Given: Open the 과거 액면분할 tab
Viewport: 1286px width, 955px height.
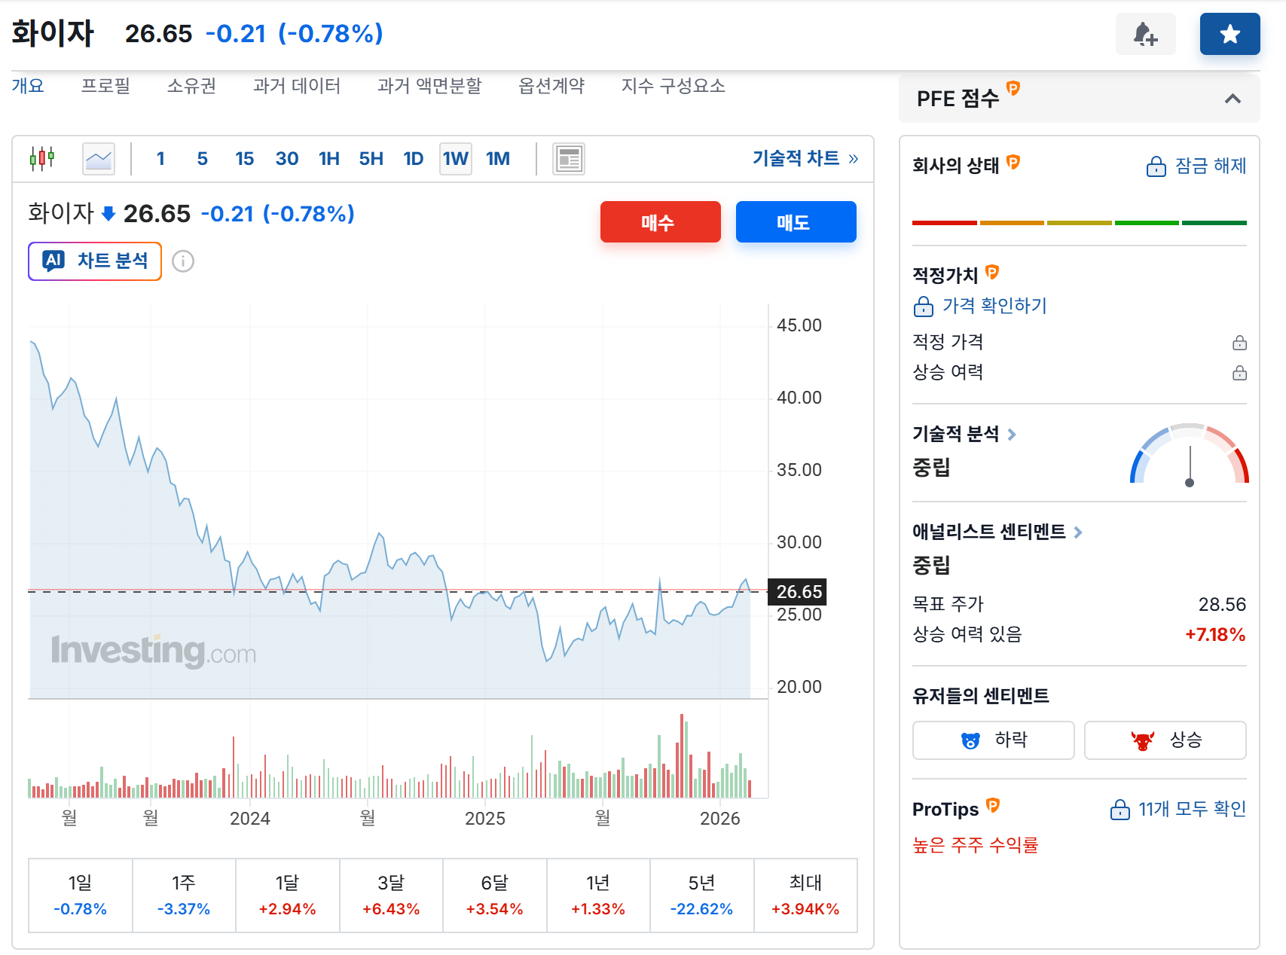Looking at the screenshot, I should (x=429, y=86).
